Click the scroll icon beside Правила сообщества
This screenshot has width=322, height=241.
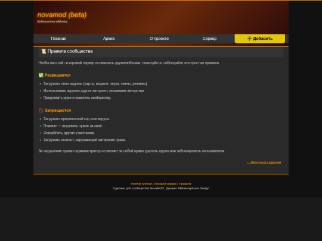click(44, 51)
